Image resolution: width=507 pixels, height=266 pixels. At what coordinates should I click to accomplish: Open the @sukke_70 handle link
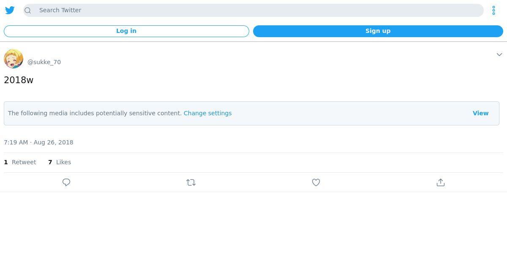point(44,62)
